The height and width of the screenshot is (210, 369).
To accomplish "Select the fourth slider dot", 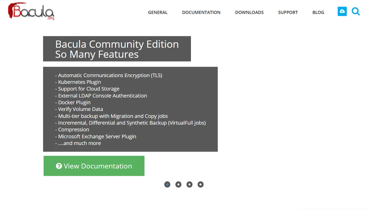I will pyautogui.click(x=200, y=184).
